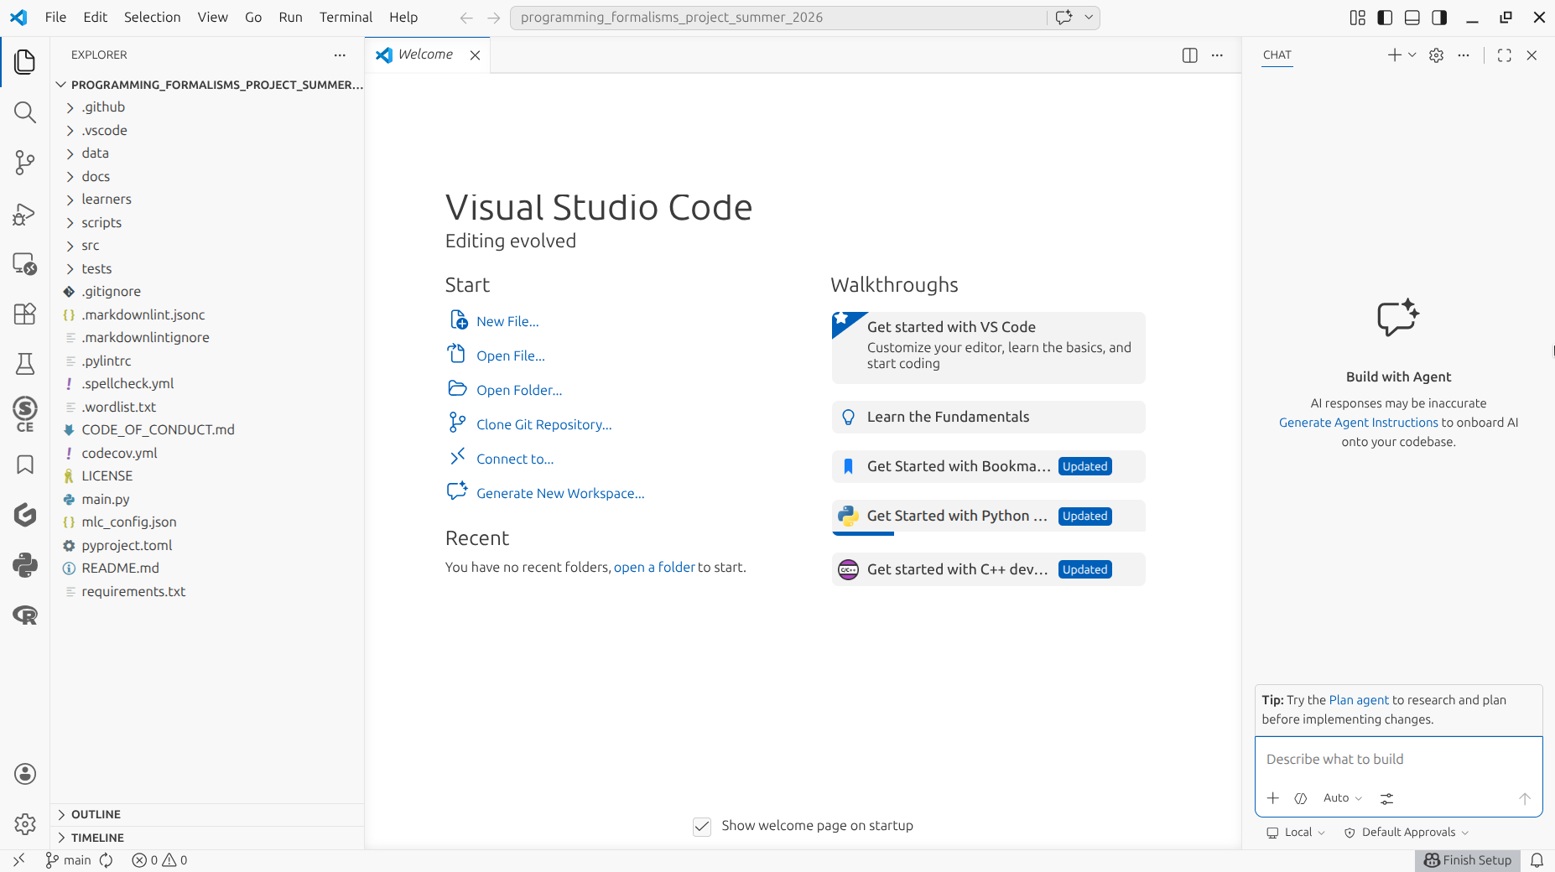Click the go back arrow
Image resolution: width=1555 pixels, height=872 pixels.
point(466,18)
